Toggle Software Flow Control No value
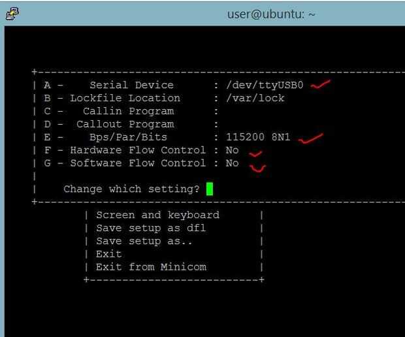Image resolution: width=405 pixels, height=337 pixels. pos(232,163)
